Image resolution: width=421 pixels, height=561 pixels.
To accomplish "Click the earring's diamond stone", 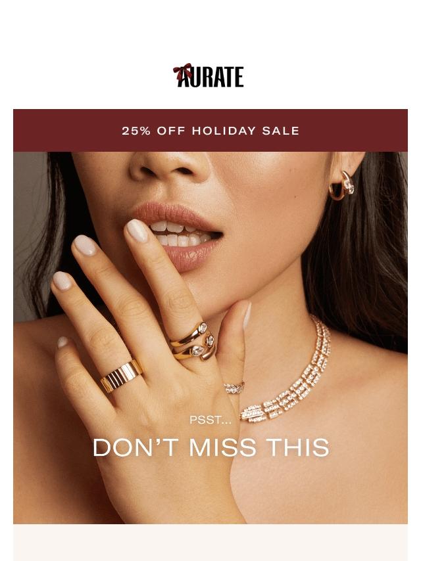I will pyautogui.click(x=350, y=187).
